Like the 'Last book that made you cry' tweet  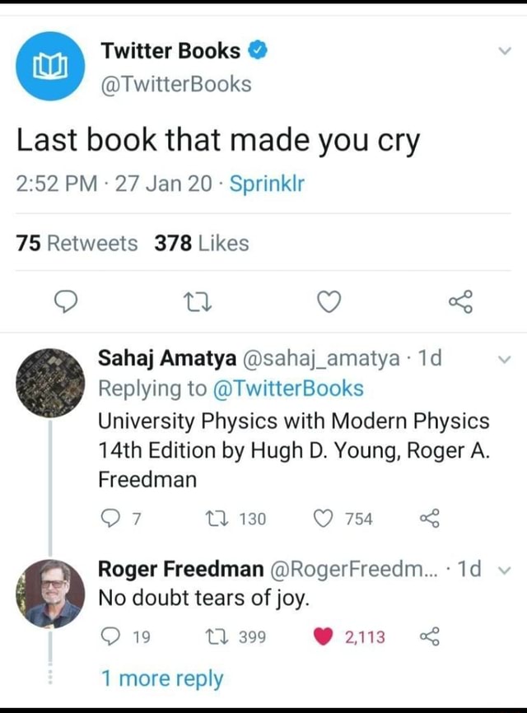point(329,302)
